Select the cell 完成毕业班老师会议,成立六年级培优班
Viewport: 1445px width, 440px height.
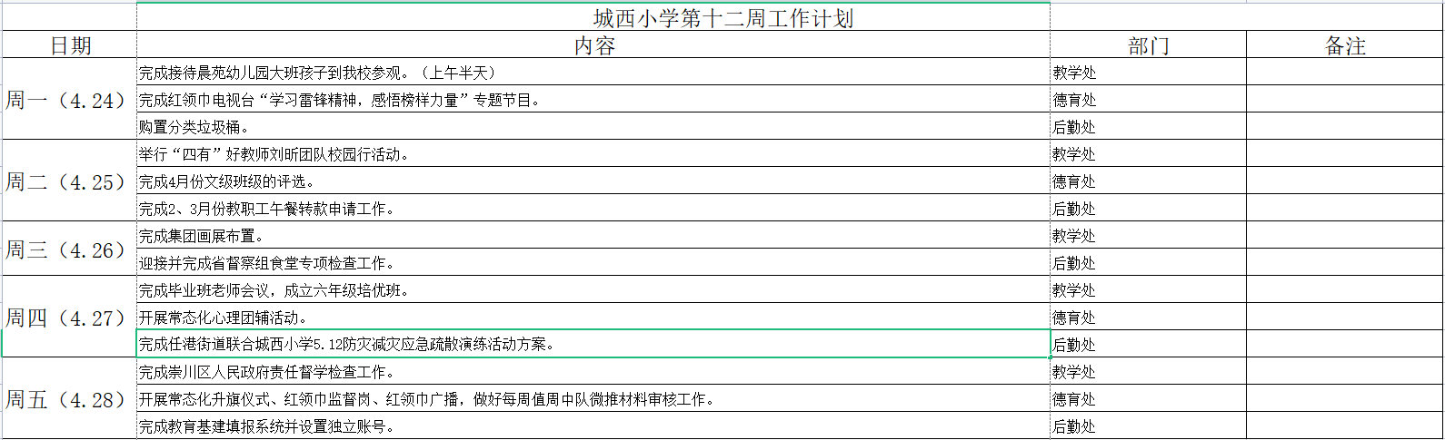(x=593, y=289)
